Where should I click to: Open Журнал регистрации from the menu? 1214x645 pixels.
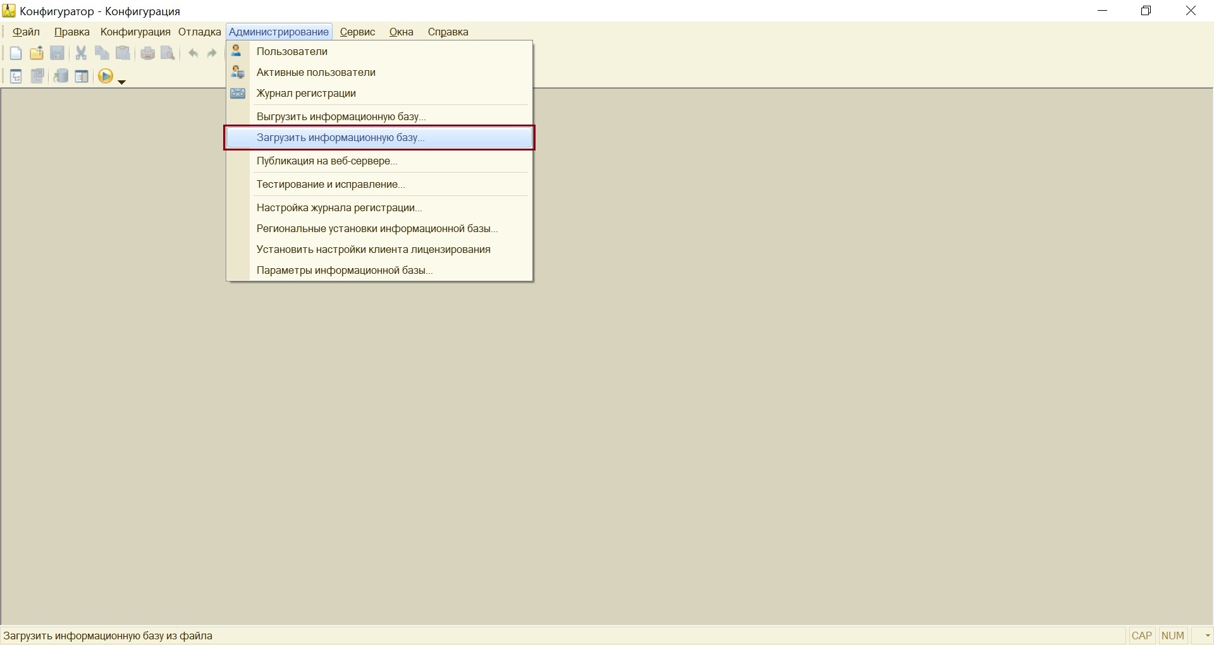pos(306,93)
